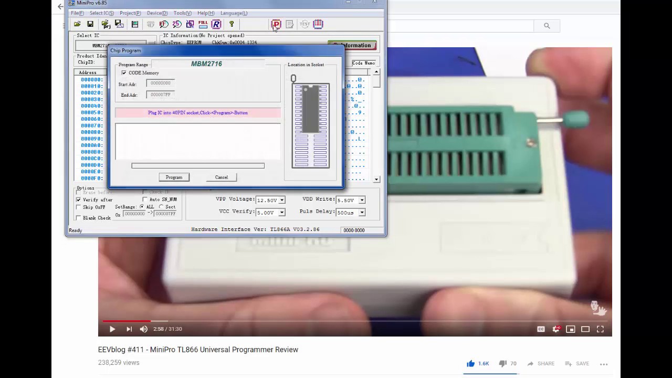Click the TEST toolbar icon
This screenshot has height=378, width=672.
[304, 24]
